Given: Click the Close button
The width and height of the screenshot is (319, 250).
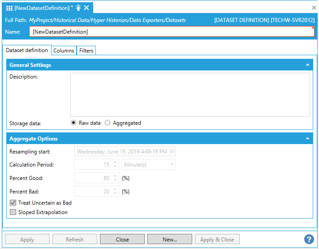Looking at the screenshot, I should point(122,239).
